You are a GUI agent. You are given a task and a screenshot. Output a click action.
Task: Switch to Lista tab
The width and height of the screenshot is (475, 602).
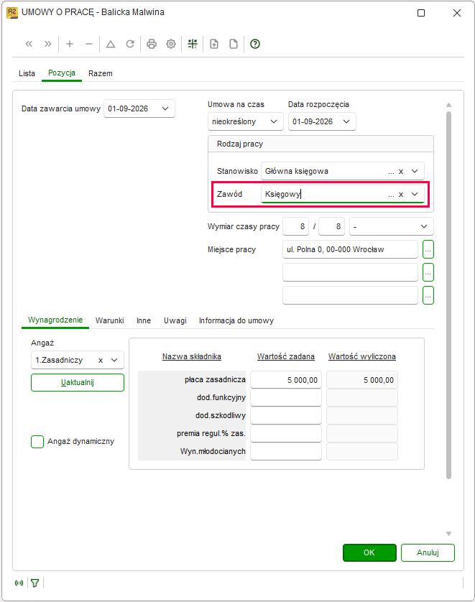tap(27, 73)
